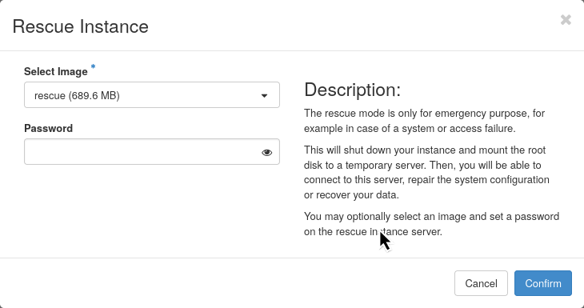
Task: Cancel the rescue instance dialog
Action: pyautogui.click(x=481, y=283)
